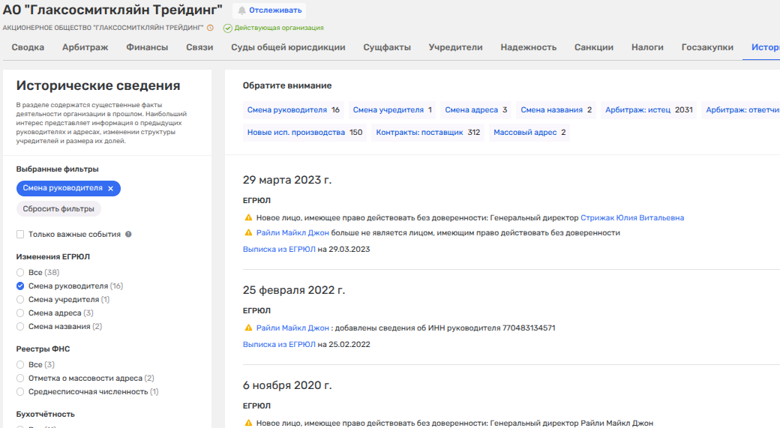This screenshot has width=780, height=428.
Task: Select Отметка о массовости адреса filter
Action: pyautogui.click(x=21, y=379)
